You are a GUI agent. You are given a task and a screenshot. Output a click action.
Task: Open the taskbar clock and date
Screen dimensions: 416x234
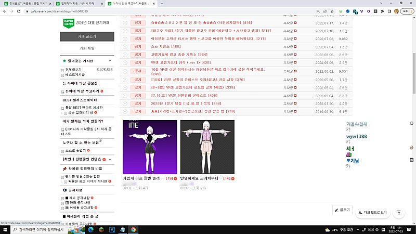click(x=396, y=230)
